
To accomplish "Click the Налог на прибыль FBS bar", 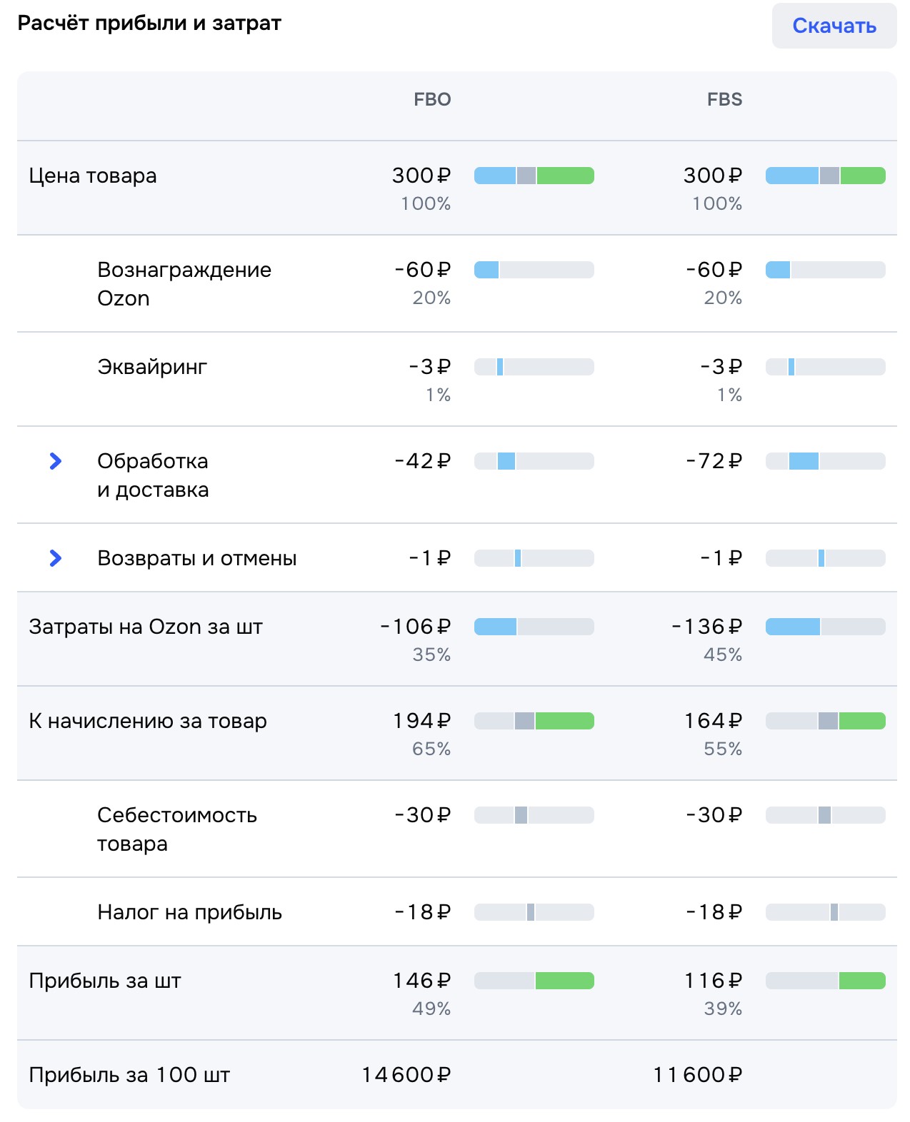I will coord(826,912).
